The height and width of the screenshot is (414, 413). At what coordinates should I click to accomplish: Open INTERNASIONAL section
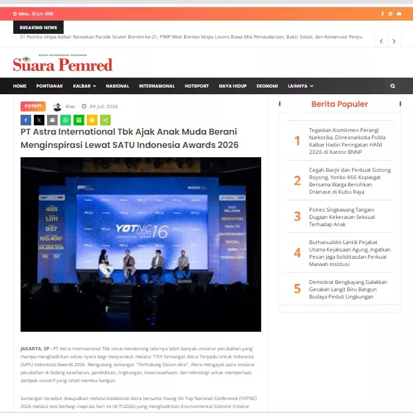coord(156,86)
